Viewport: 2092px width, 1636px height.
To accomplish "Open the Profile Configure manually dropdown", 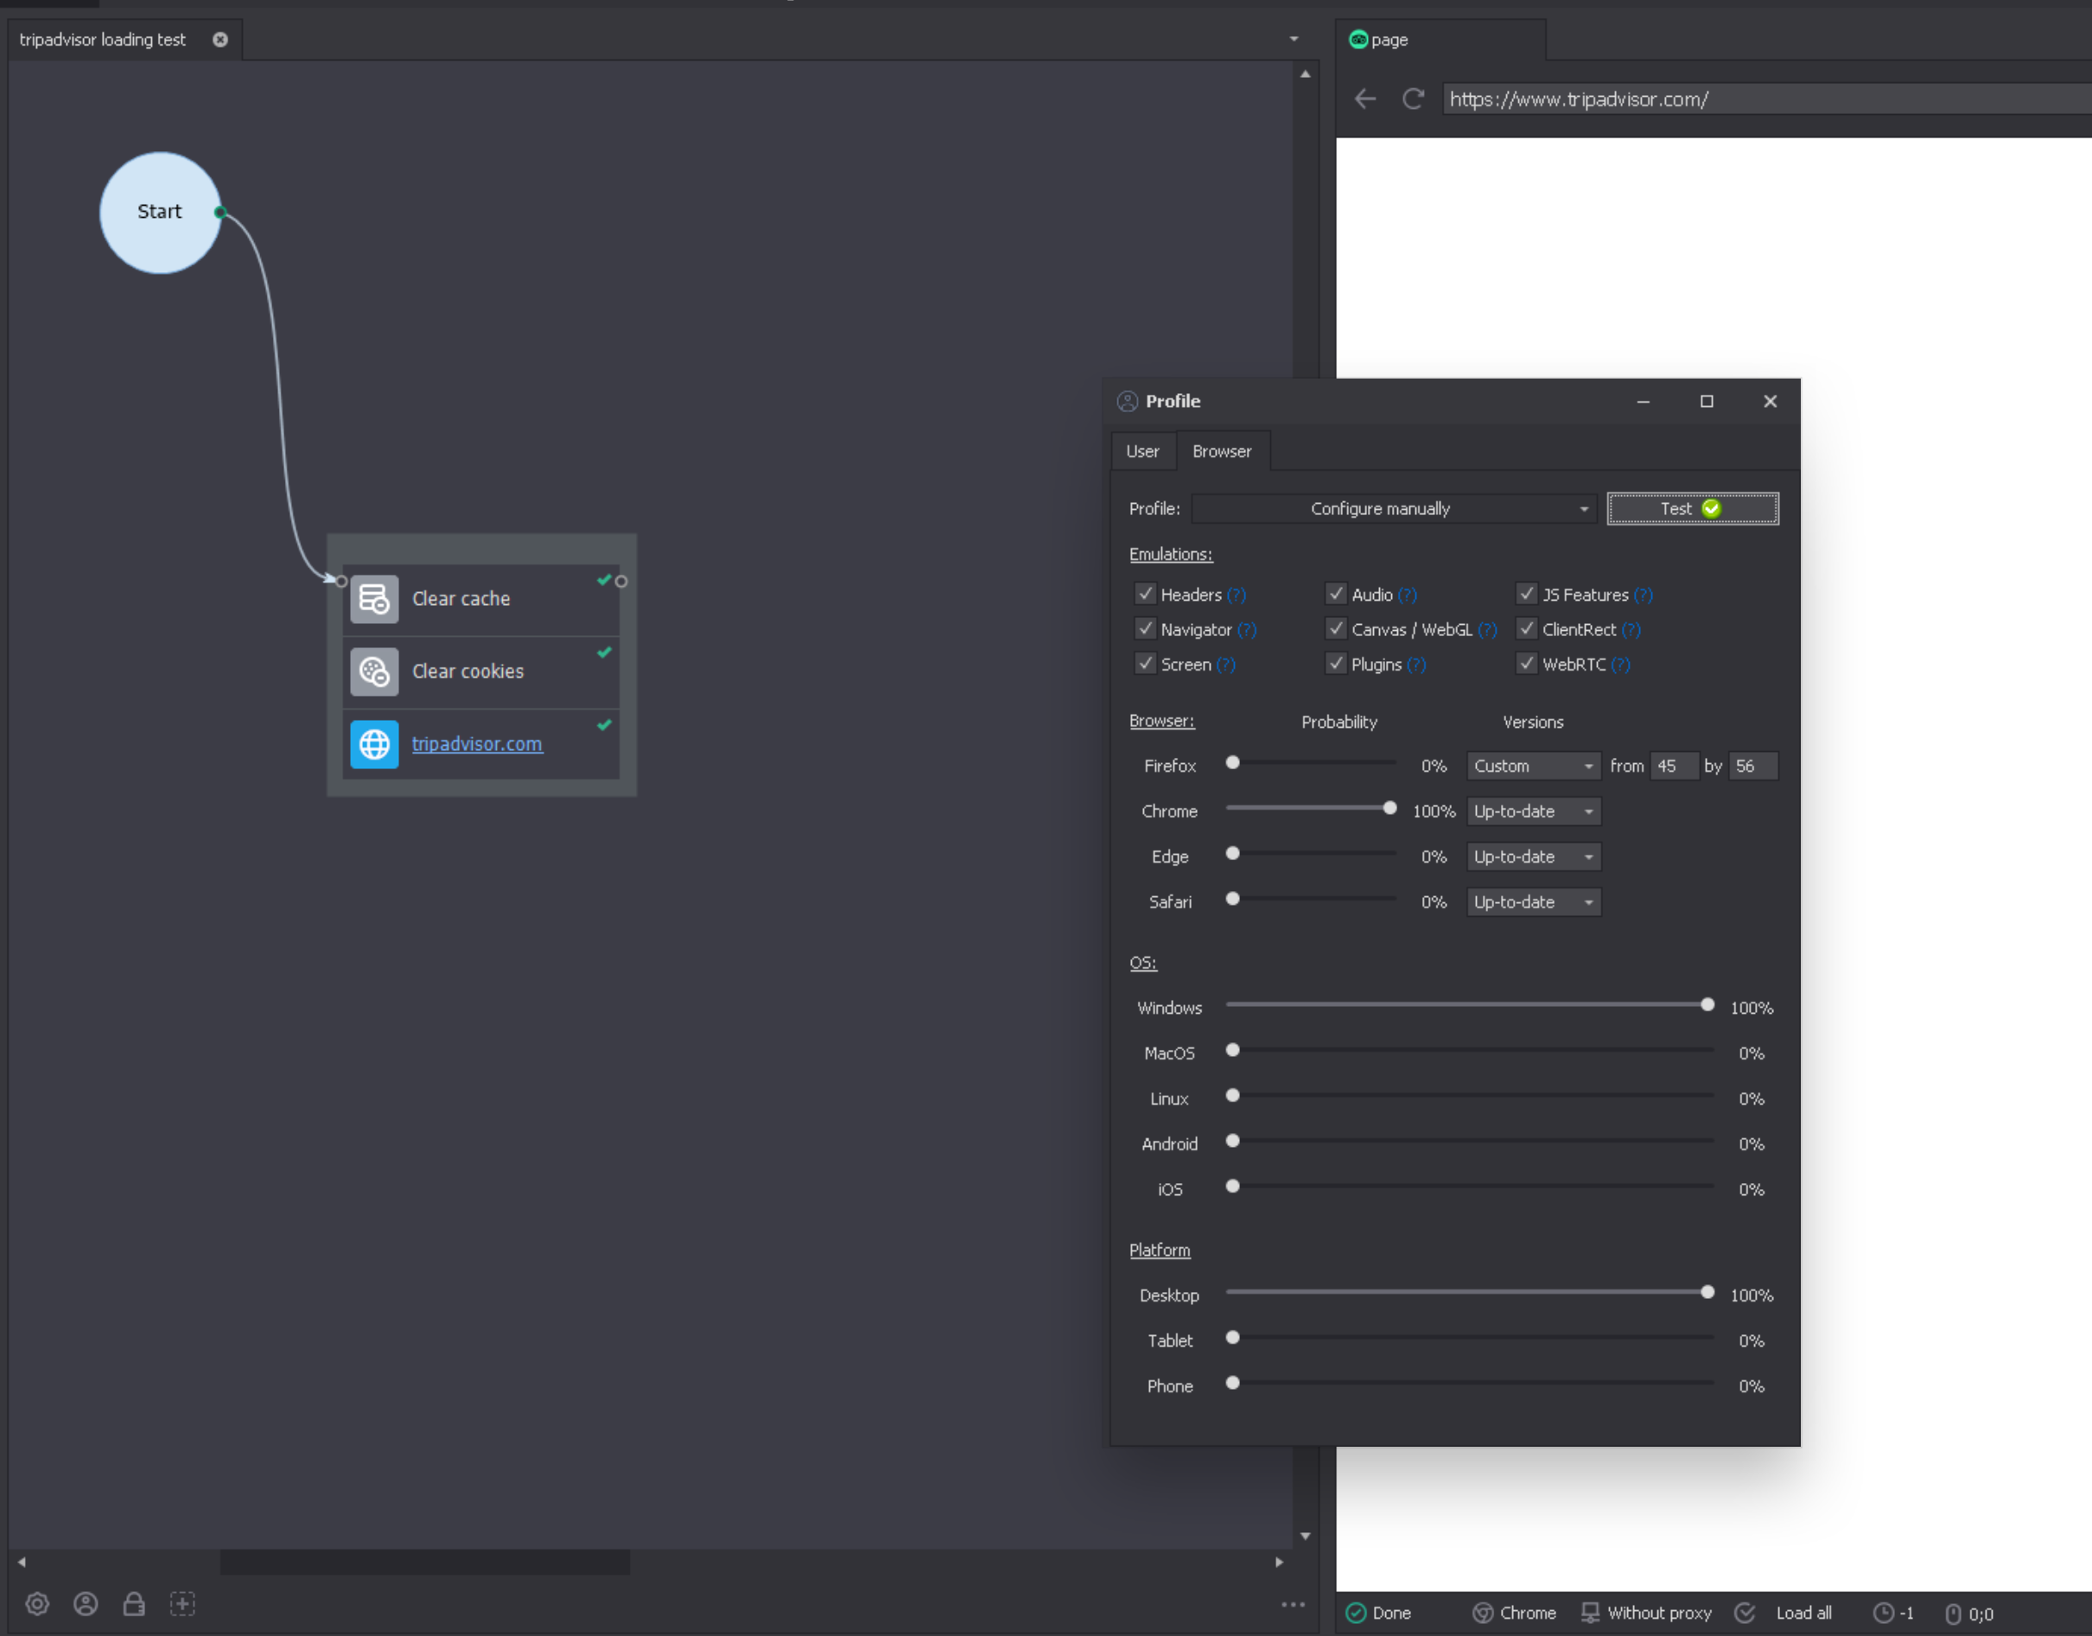I will (1394, 509).
